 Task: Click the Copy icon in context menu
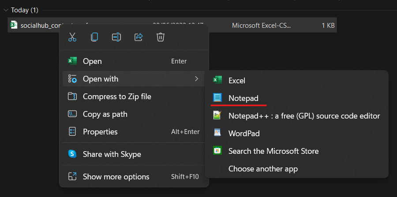click(x=94, y=37)
